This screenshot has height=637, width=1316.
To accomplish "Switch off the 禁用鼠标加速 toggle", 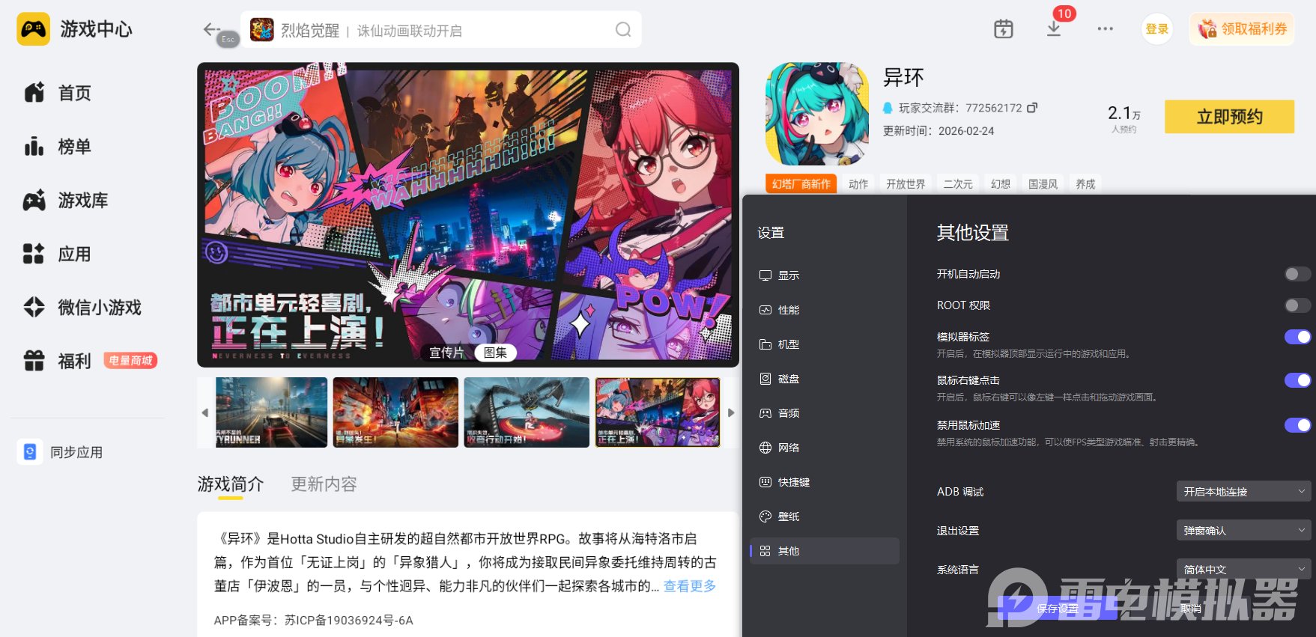I will 1297,425.
